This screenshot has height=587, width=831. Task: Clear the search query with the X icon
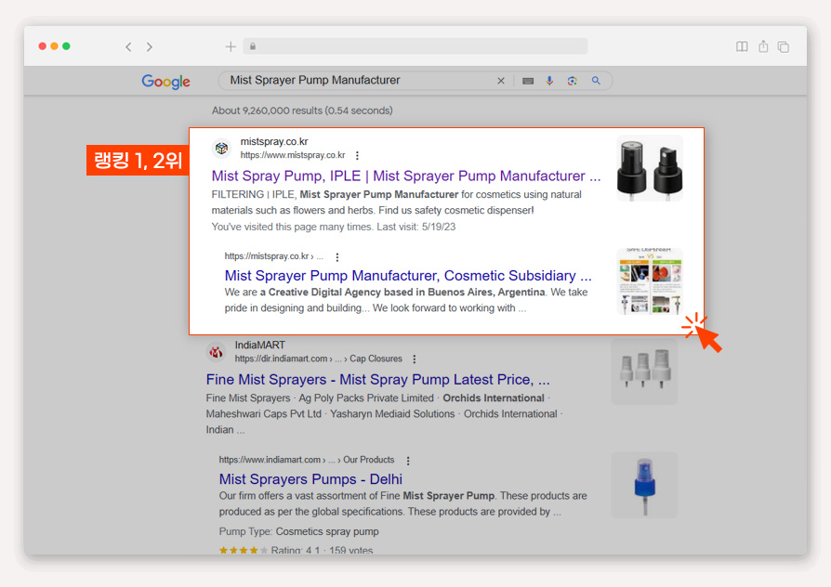coord(501,81)
